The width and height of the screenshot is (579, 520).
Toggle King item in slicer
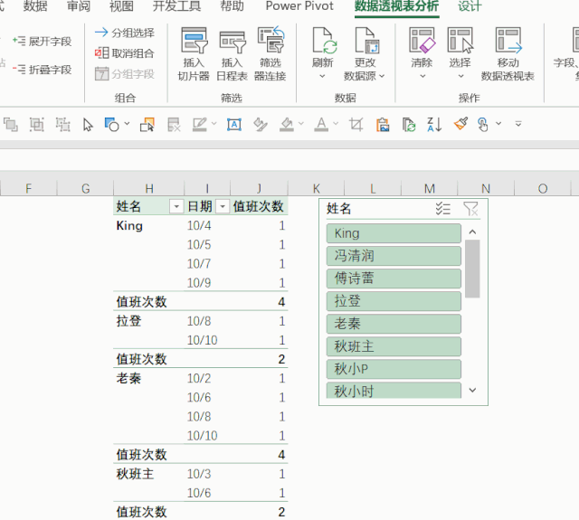pos(394,233)
